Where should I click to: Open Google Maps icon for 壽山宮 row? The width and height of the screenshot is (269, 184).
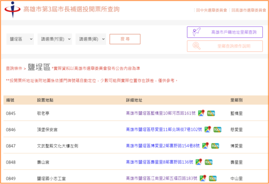coord(198,162)
